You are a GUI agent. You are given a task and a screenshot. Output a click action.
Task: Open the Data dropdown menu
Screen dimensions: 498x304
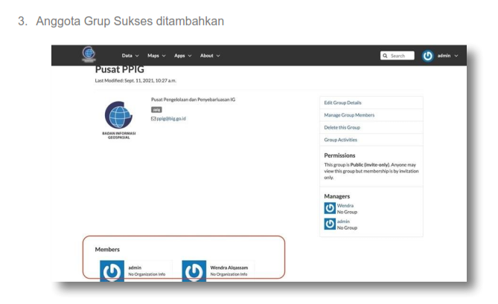(131, 56)
